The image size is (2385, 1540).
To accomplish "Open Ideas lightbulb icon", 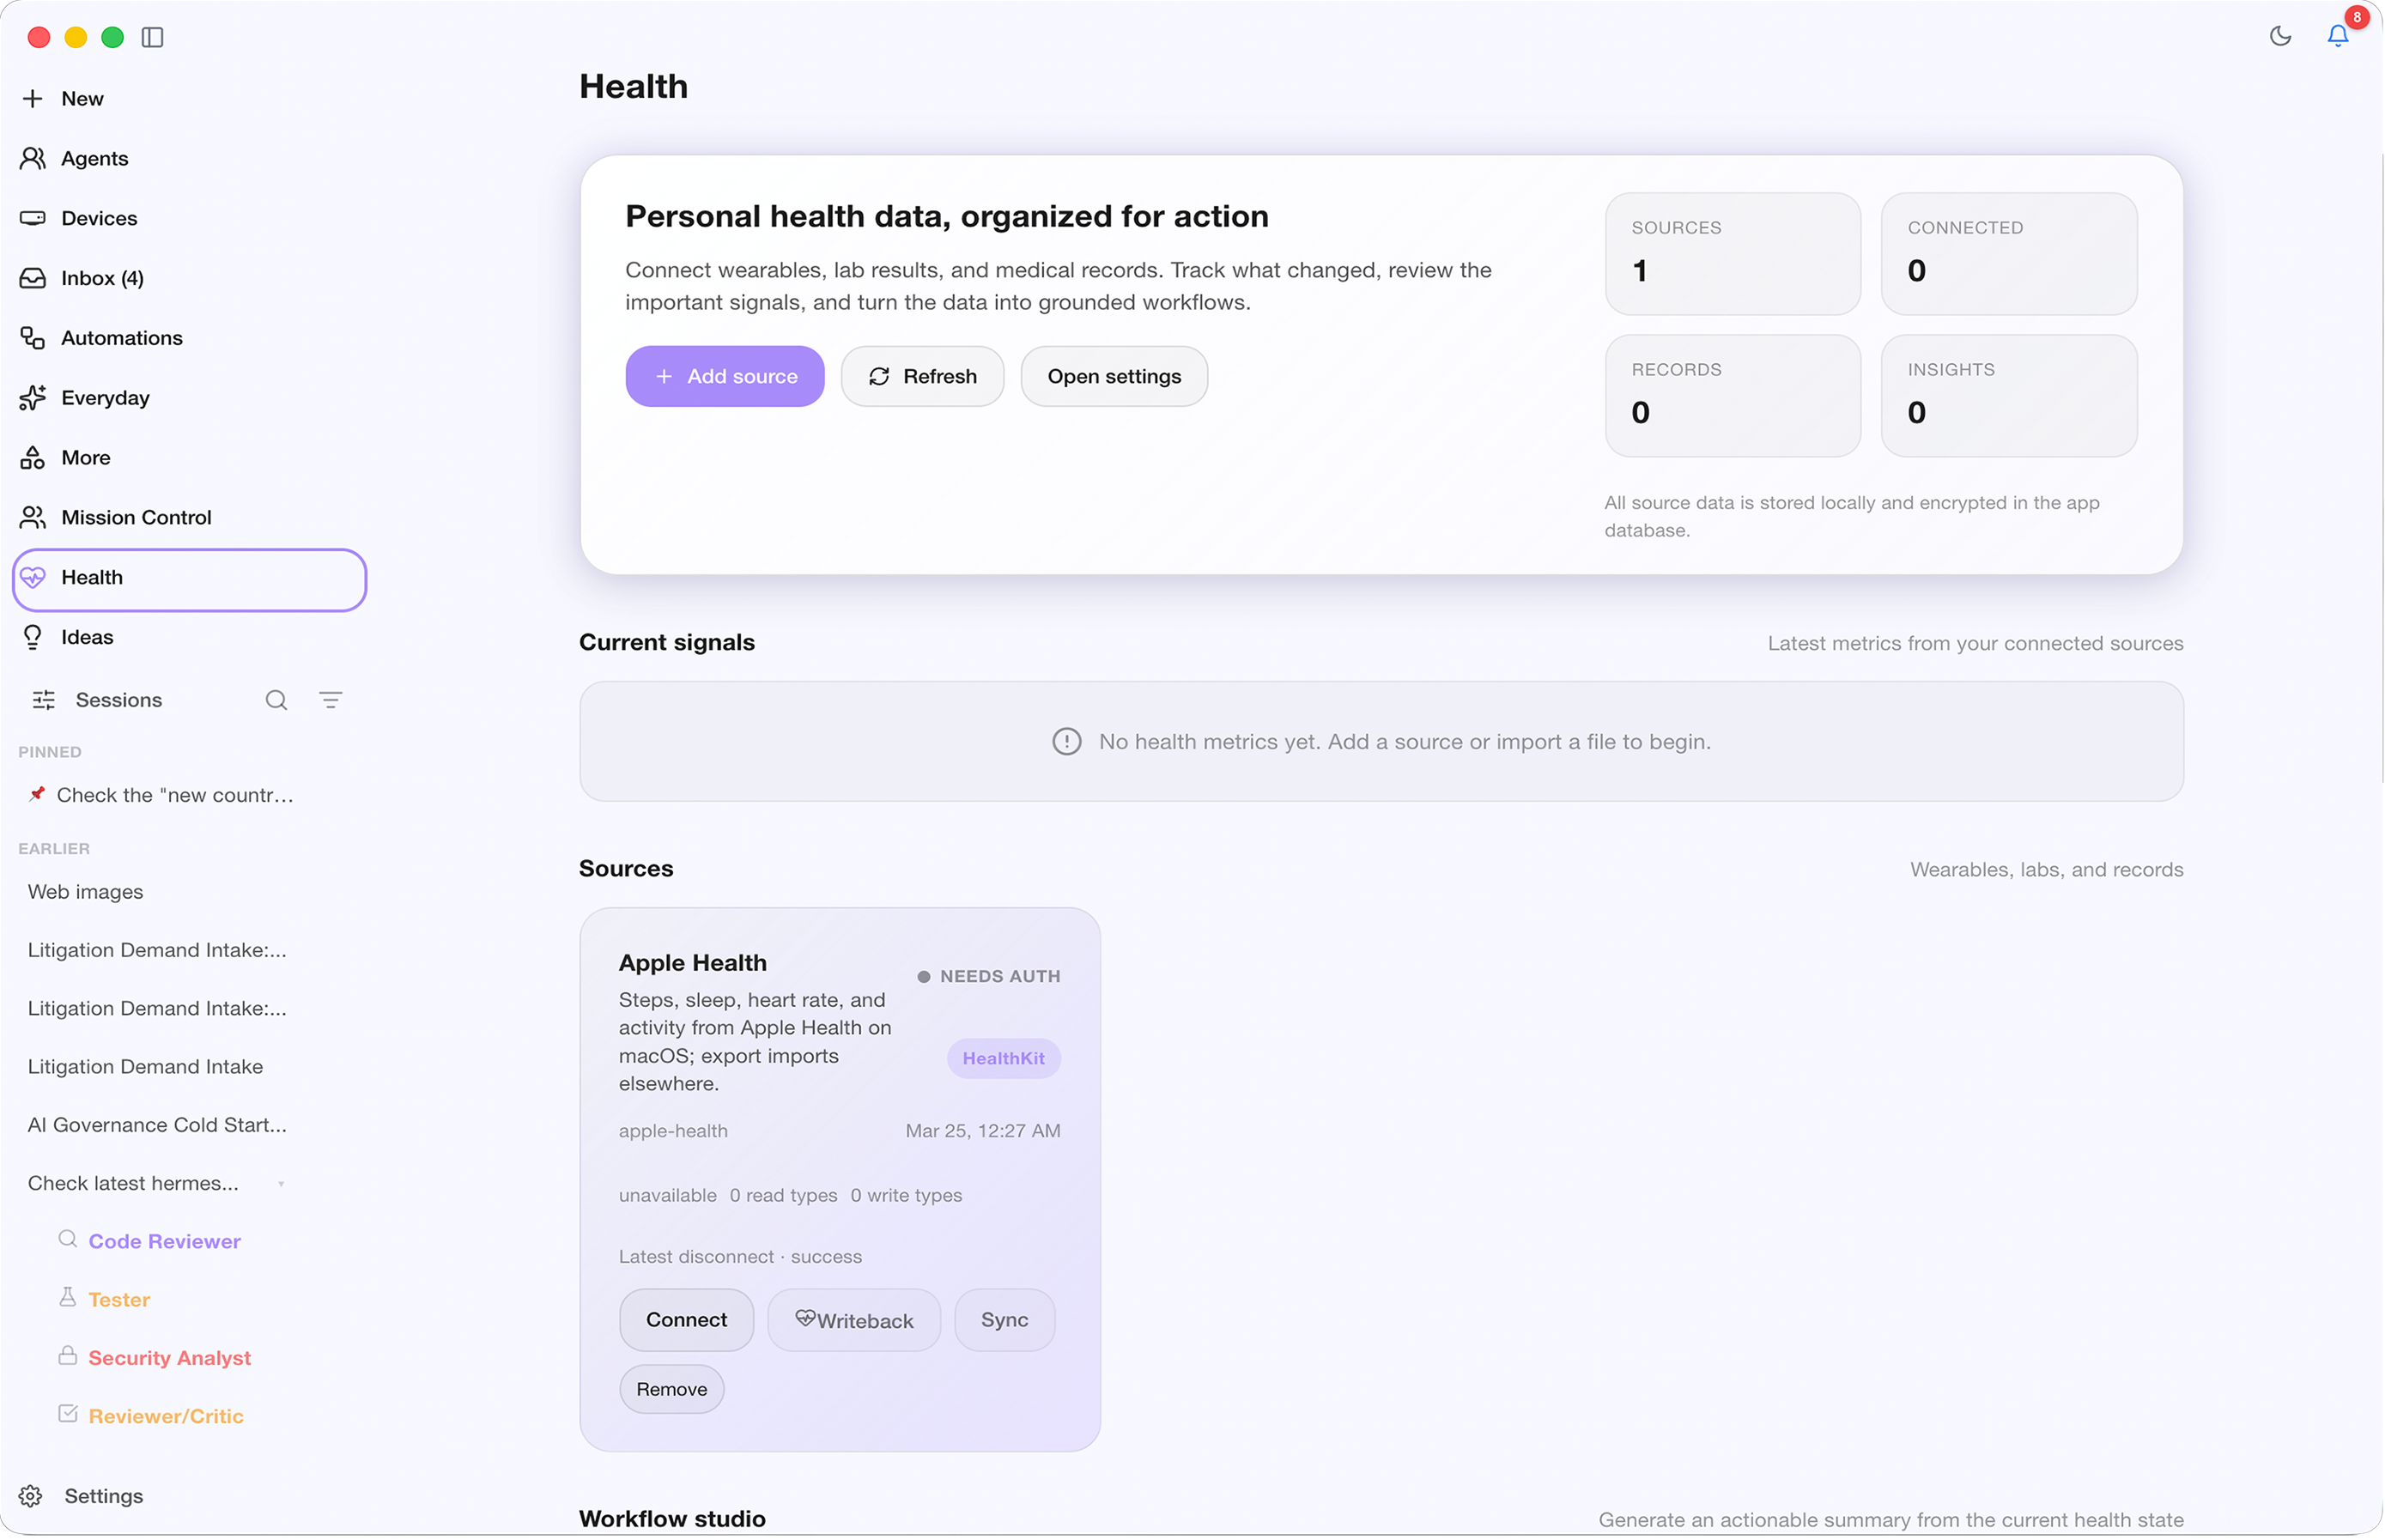I will [x=33, y=638].
